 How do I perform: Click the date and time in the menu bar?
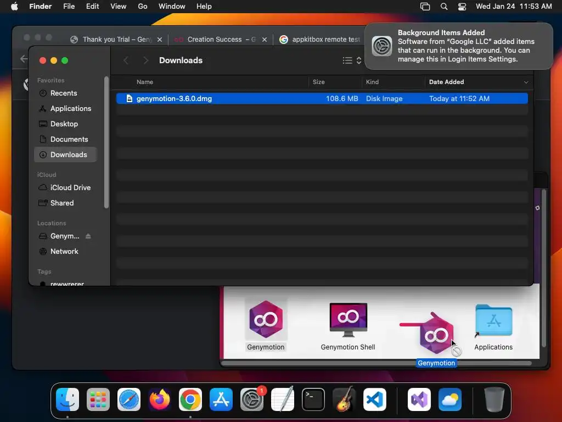pyautogui.click(x=514, y=7)
